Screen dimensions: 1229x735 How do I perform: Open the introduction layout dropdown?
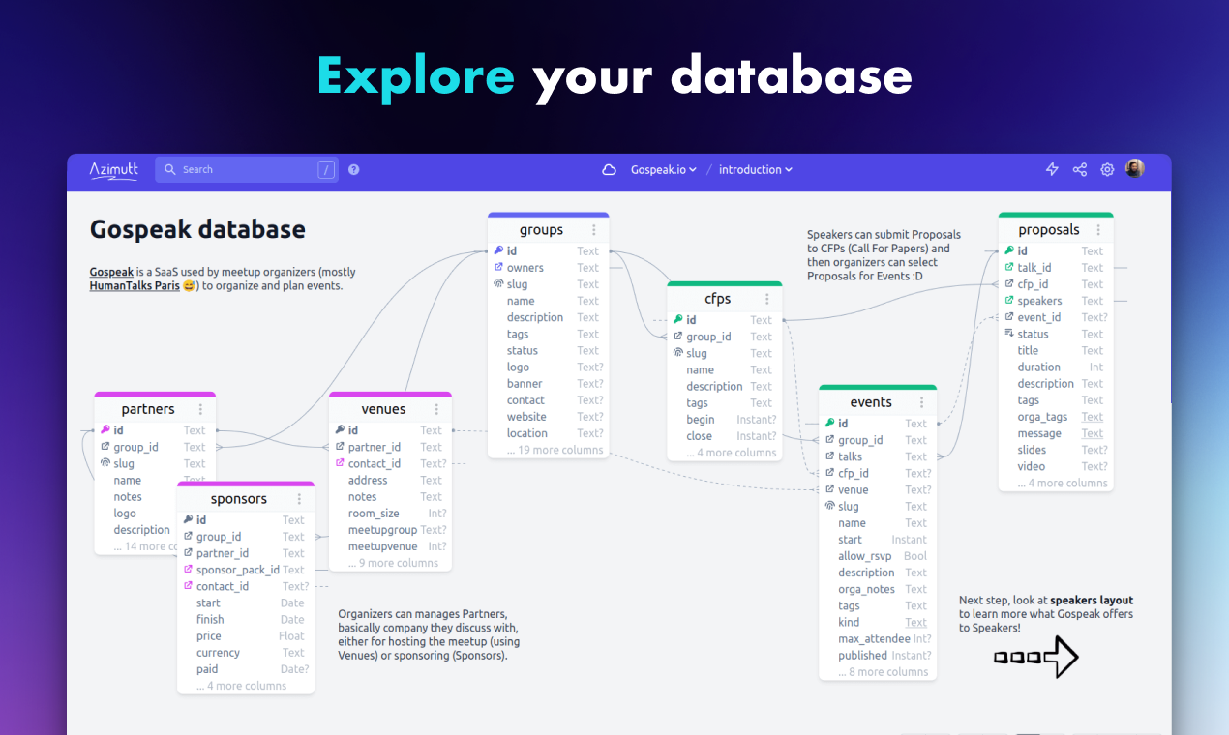(755, 170)
